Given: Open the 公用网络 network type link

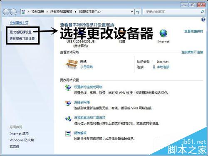Looking at the screenshot, I should point(87,67).
